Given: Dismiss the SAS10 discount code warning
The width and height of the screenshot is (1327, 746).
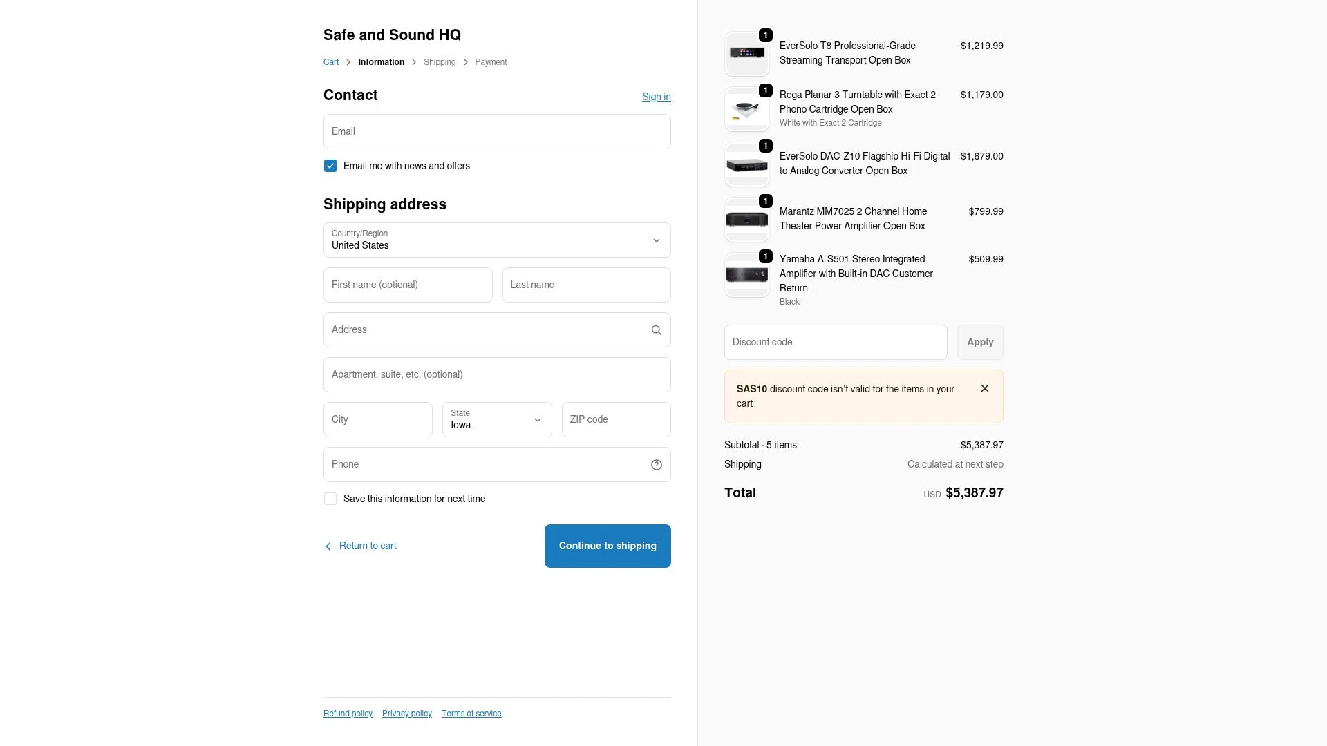Looking at the screenshot, I should pyautogui.click(x=985, y=388).
